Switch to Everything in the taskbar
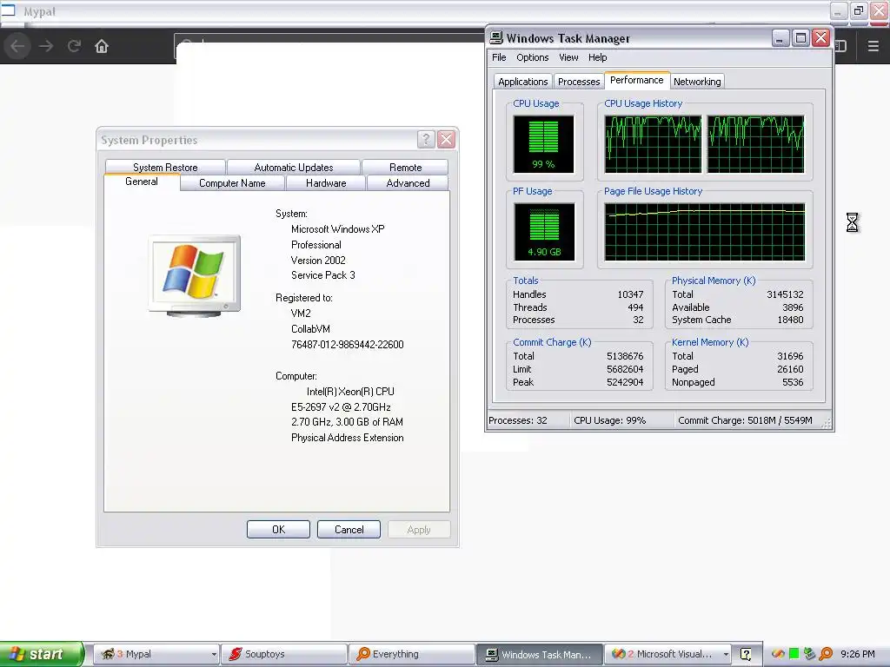 [x=412, y=654]
